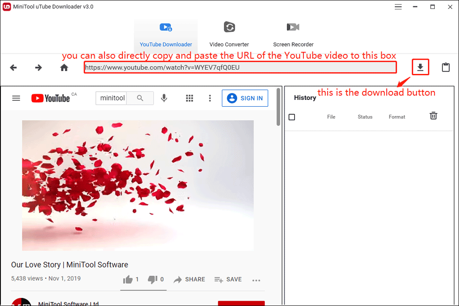This screenshot has width=459, height=306.
Task: Open the Screen Recorder tool
Action: [293, 34]
